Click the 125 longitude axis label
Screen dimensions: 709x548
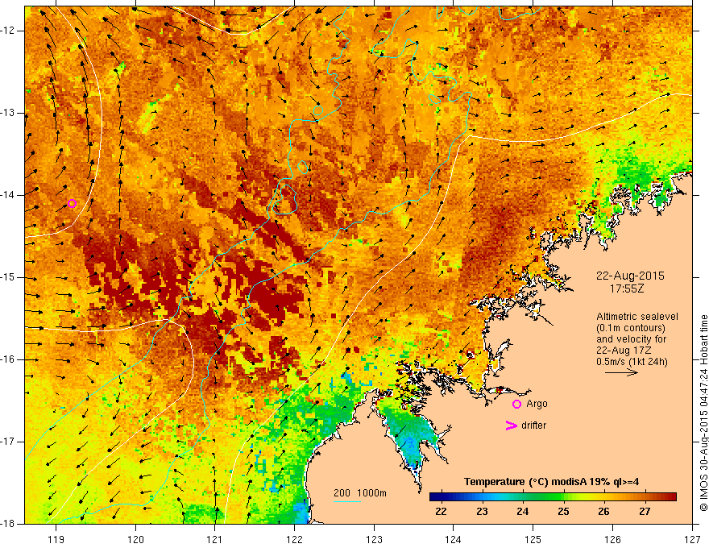click(533, 539)
